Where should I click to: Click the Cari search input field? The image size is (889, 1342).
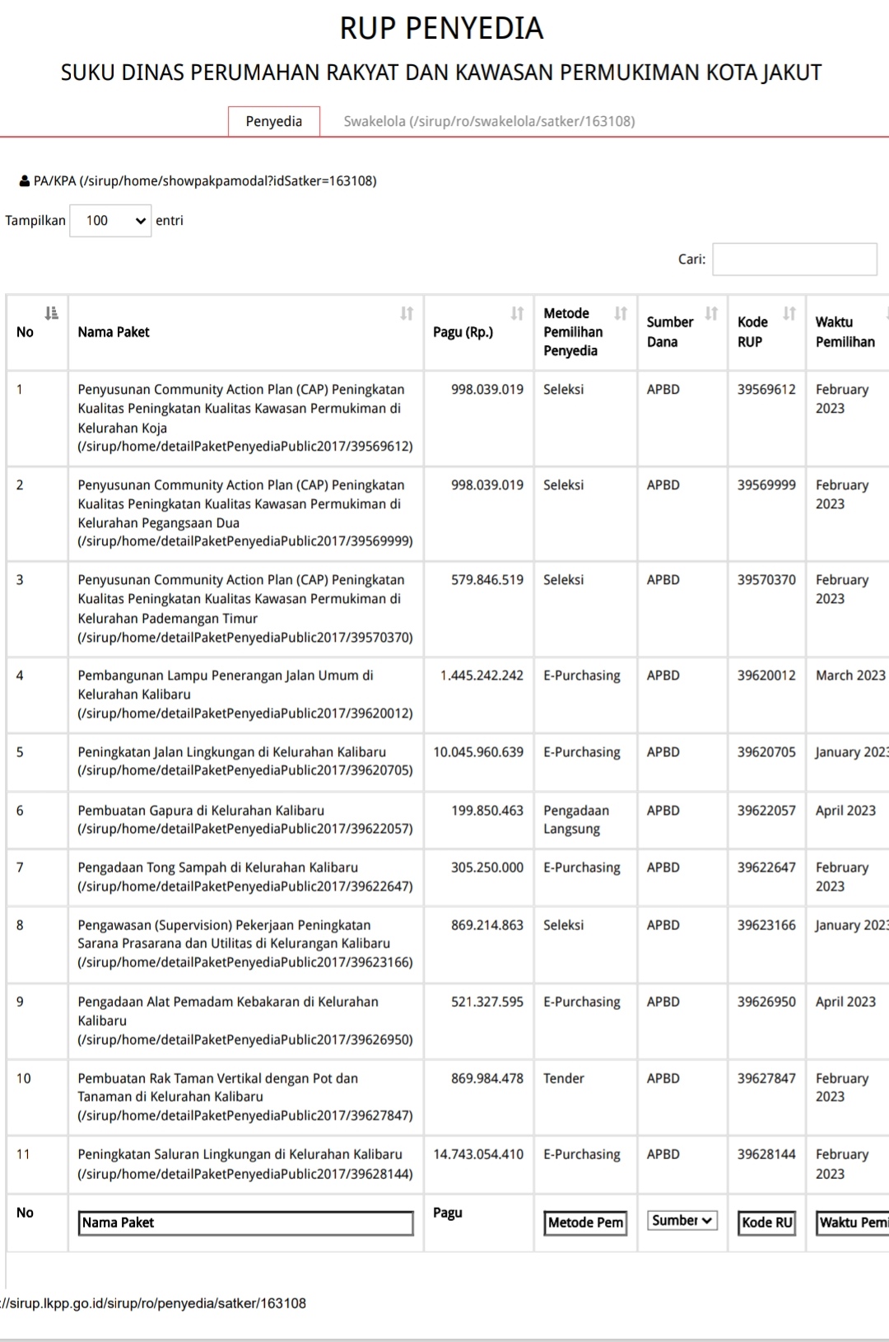pyautogui.click(x=794, y=259)
